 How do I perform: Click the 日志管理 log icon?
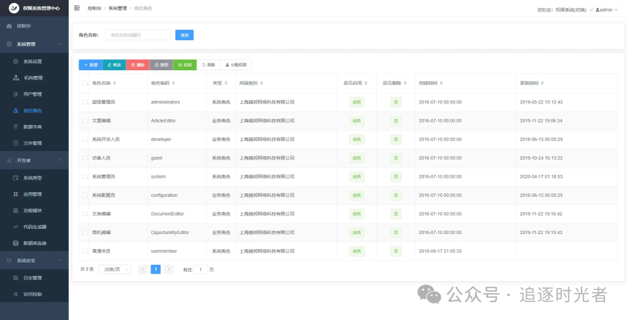click(x=16, y=278)
